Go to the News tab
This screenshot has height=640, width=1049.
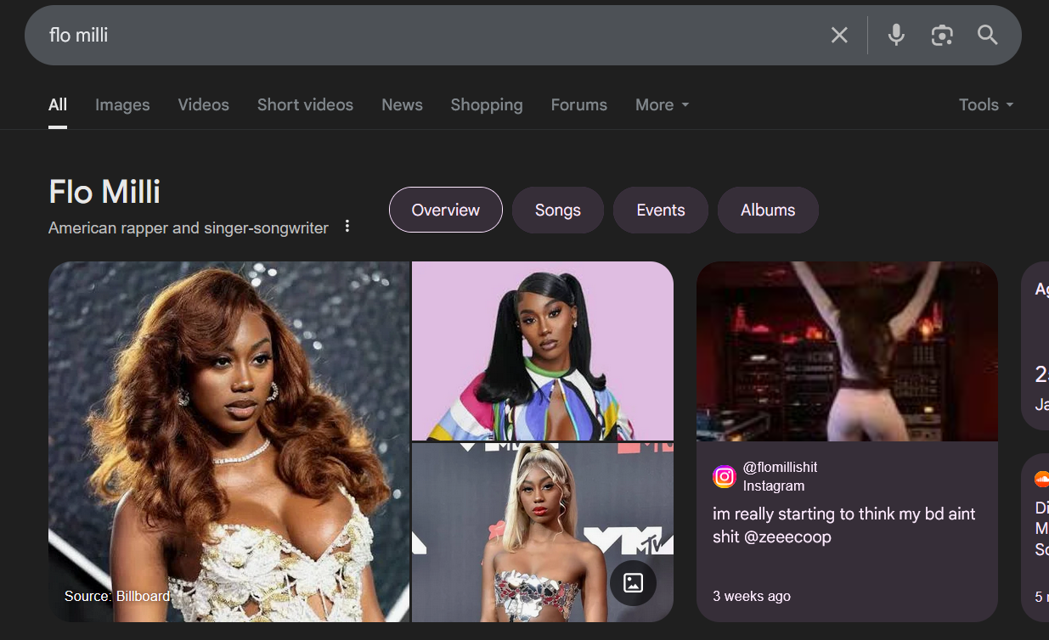[402, 104]
